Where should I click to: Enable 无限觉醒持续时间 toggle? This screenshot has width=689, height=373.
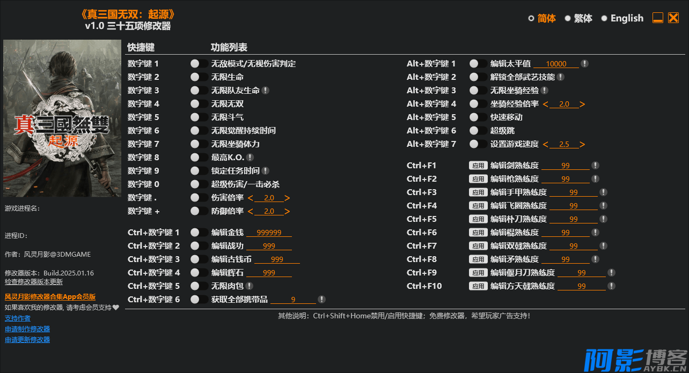(199, 131)
